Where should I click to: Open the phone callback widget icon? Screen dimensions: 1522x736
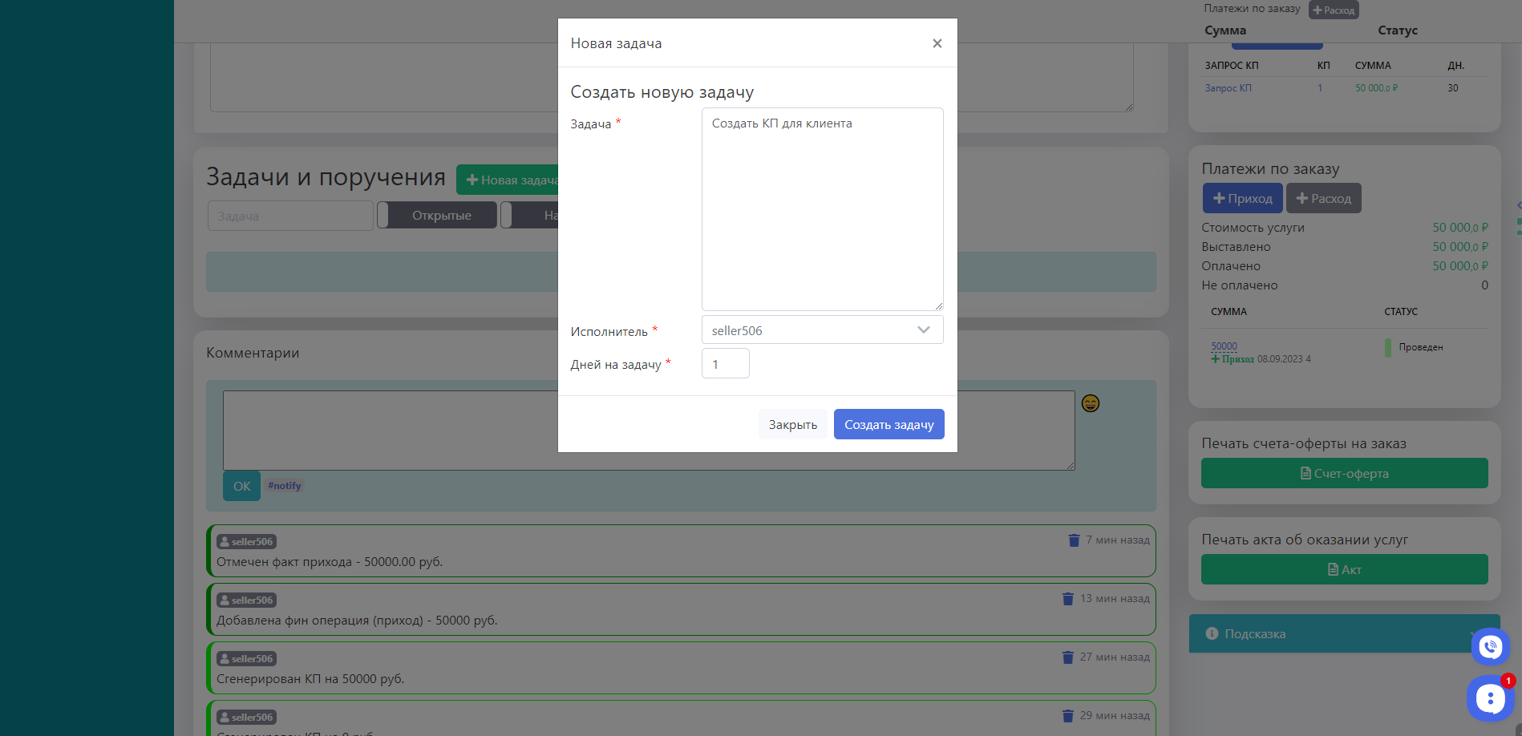point(1490,646)
